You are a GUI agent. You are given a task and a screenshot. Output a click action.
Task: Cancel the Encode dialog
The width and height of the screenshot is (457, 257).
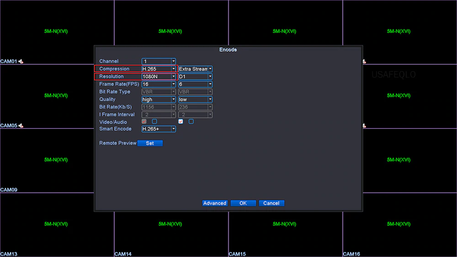coord(271,203)
